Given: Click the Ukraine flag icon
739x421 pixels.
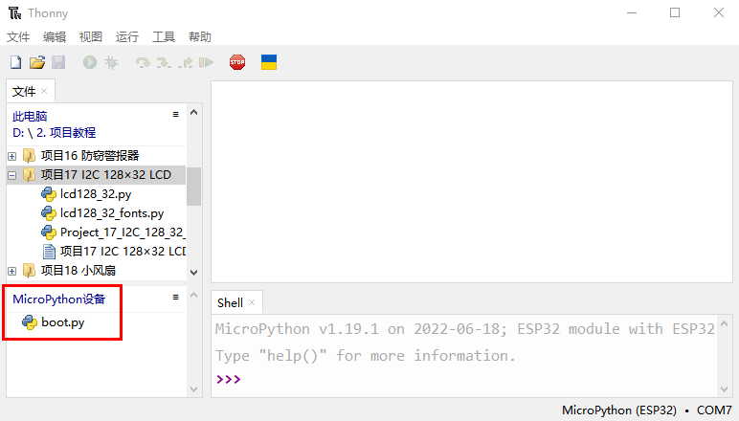Looking at the screenshot, I should pyautogui.click(x=269, y=62).
